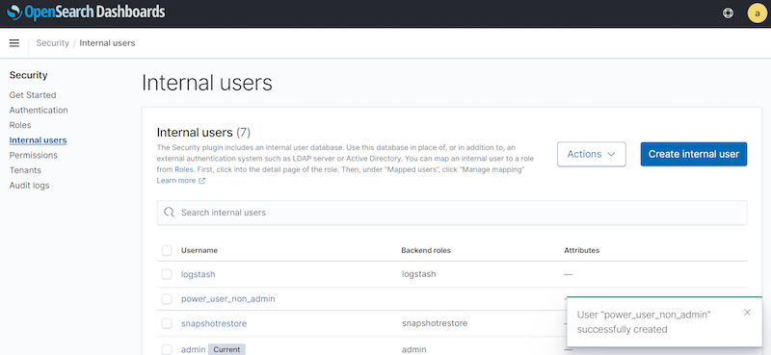Click the OpenSearch Dashboards logo
Screen dimensions: 771x355
point(86,13)
